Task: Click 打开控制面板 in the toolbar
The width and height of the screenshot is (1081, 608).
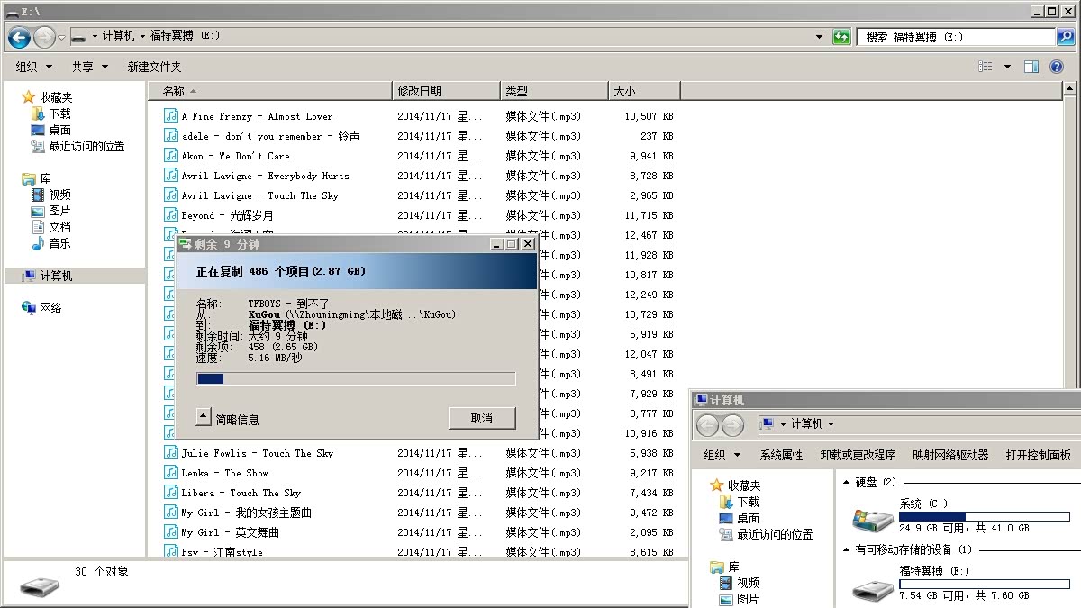Action: tap(1038, 455)
